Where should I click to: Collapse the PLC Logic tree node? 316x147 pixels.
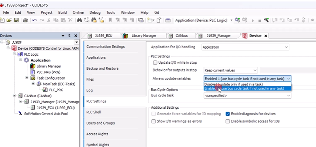pyautogui.click(x=14, y=54)
